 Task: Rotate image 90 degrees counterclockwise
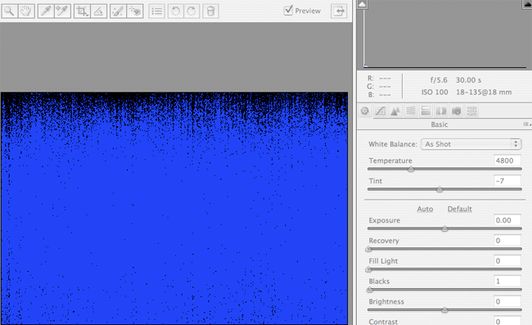(175, 11)
